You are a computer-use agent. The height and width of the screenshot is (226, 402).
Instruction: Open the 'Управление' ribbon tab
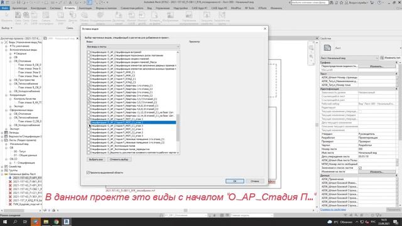pos(163,8)
